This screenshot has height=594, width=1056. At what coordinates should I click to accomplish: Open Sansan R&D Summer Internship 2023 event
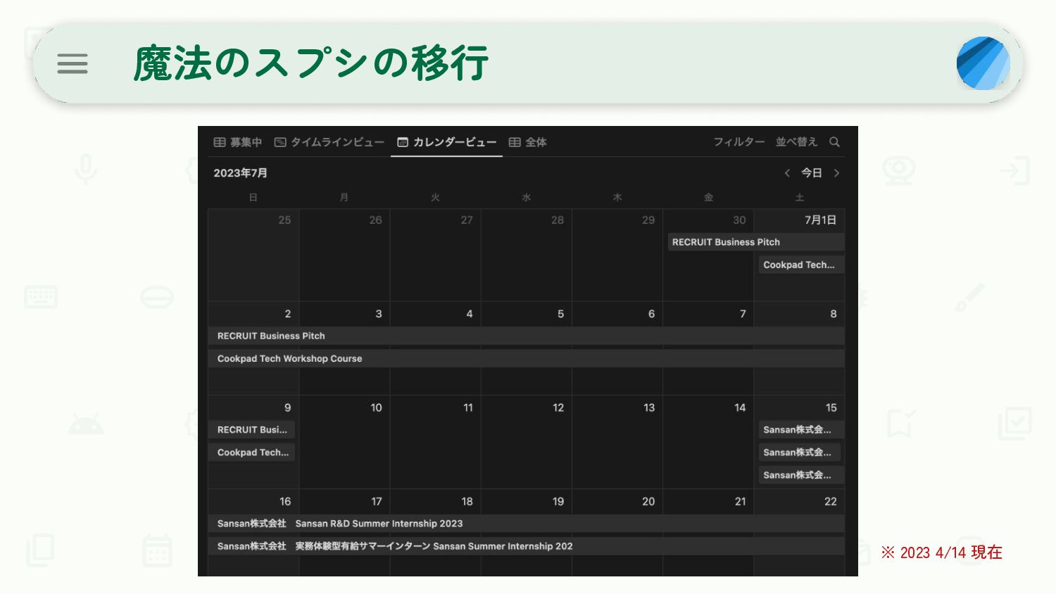tap(526, 524)
